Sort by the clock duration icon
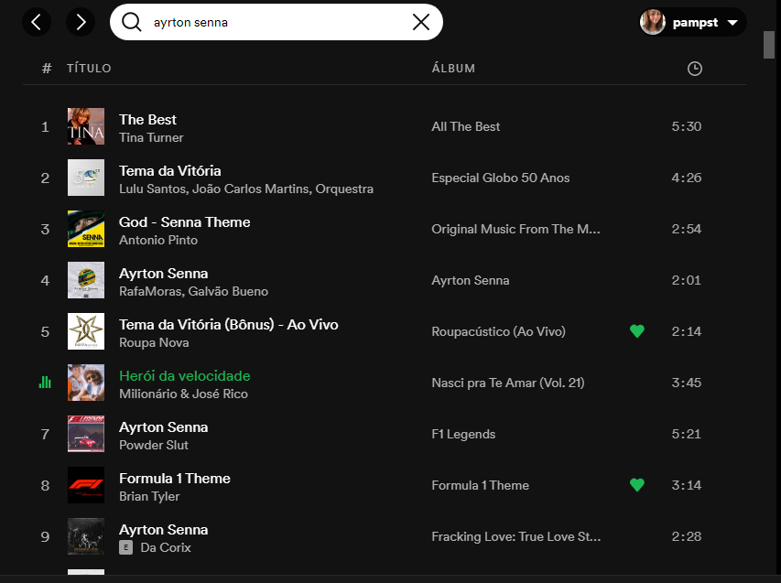The height and width of the screenshot is (583, 781). coord(694,69)
